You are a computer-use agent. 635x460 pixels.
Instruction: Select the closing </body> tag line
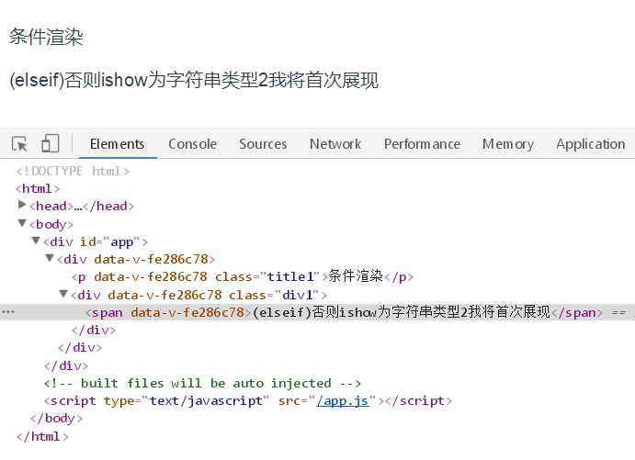point(56,419)
